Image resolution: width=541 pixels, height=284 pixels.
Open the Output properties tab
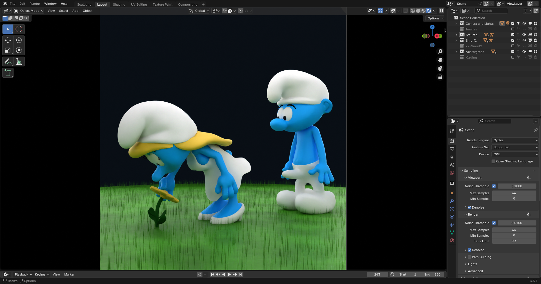(452, 149)
